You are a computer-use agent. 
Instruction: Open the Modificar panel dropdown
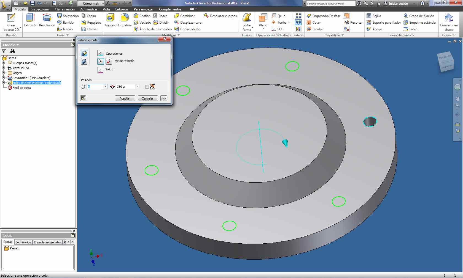pyautogui.click(x=171, y=35)
